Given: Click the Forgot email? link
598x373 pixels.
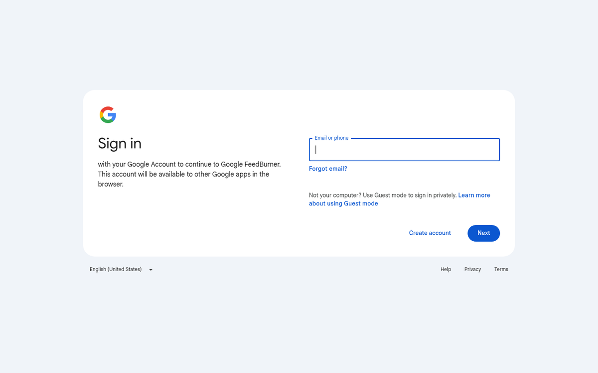Looking at the screenshot, I should click(328, 169).
